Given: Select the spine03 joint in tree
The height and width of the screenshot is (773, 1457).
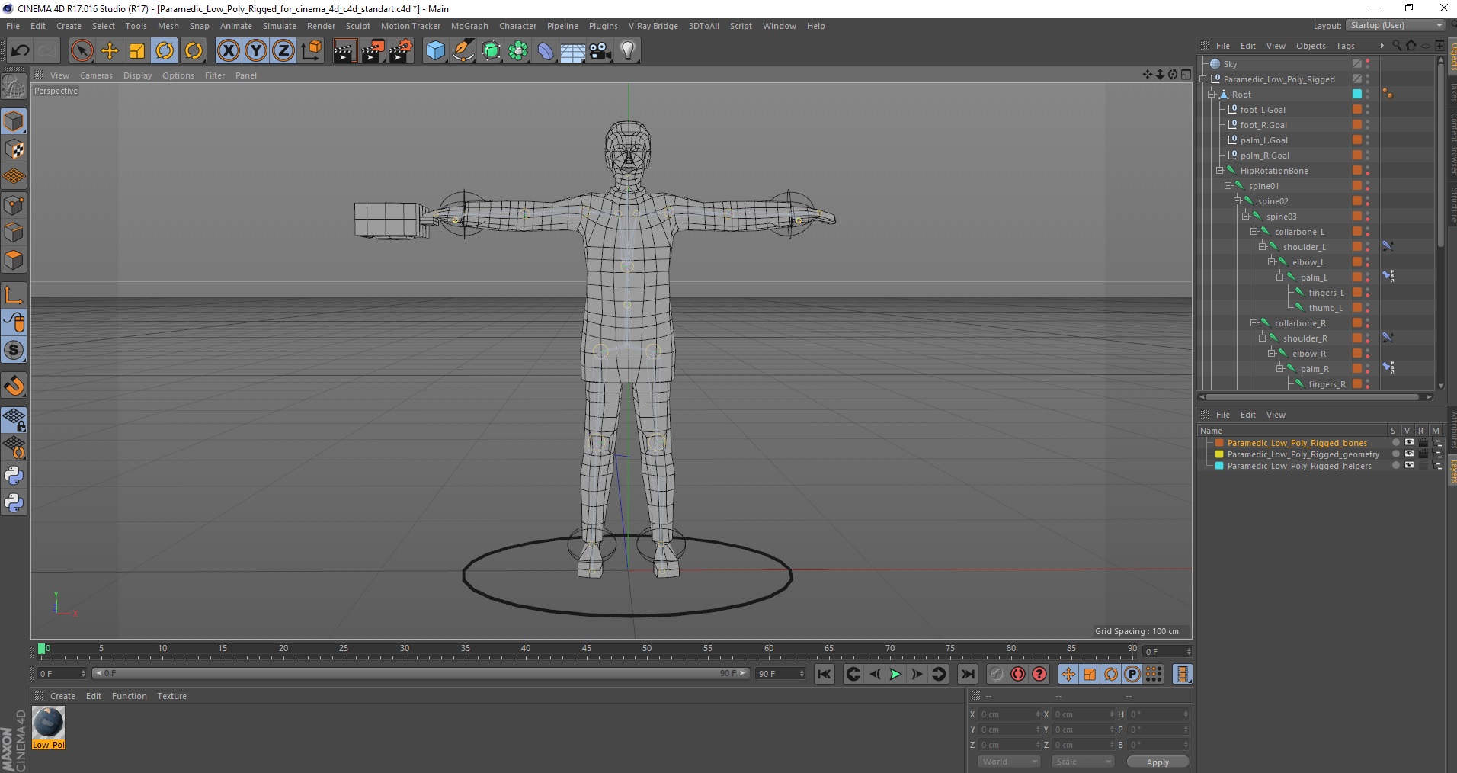Looking at the screenshot, I should click(1281, 217).
